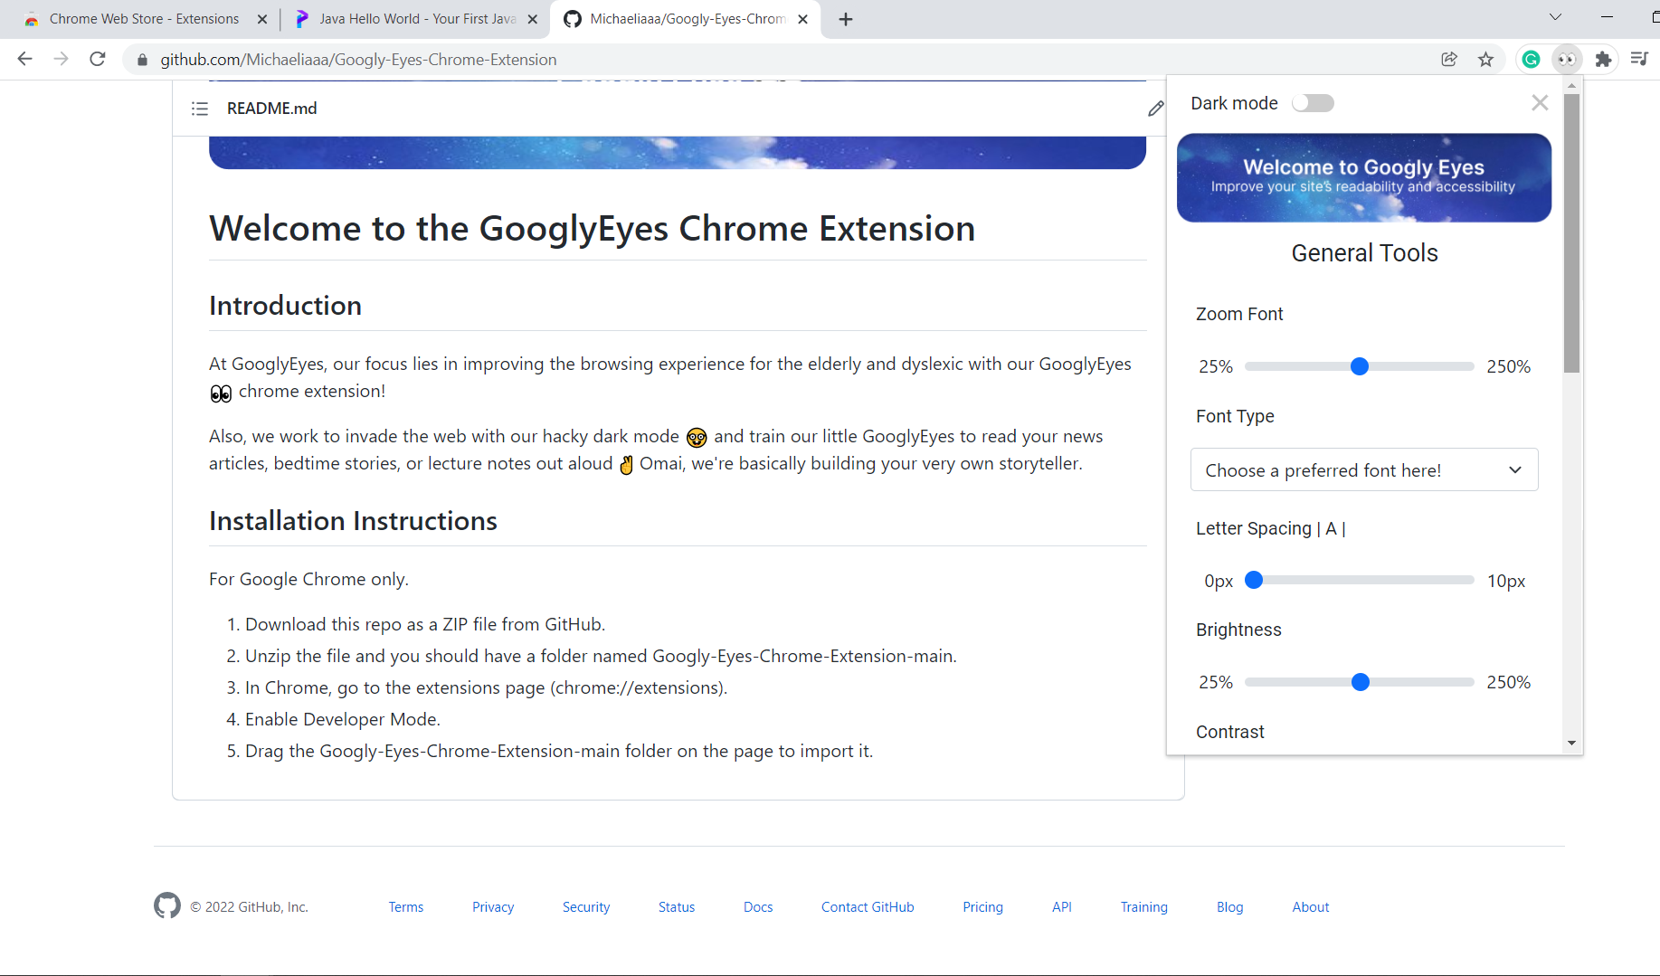Click the General Tools heading in popup
1660x976 pixels.
pos(1364,253)
